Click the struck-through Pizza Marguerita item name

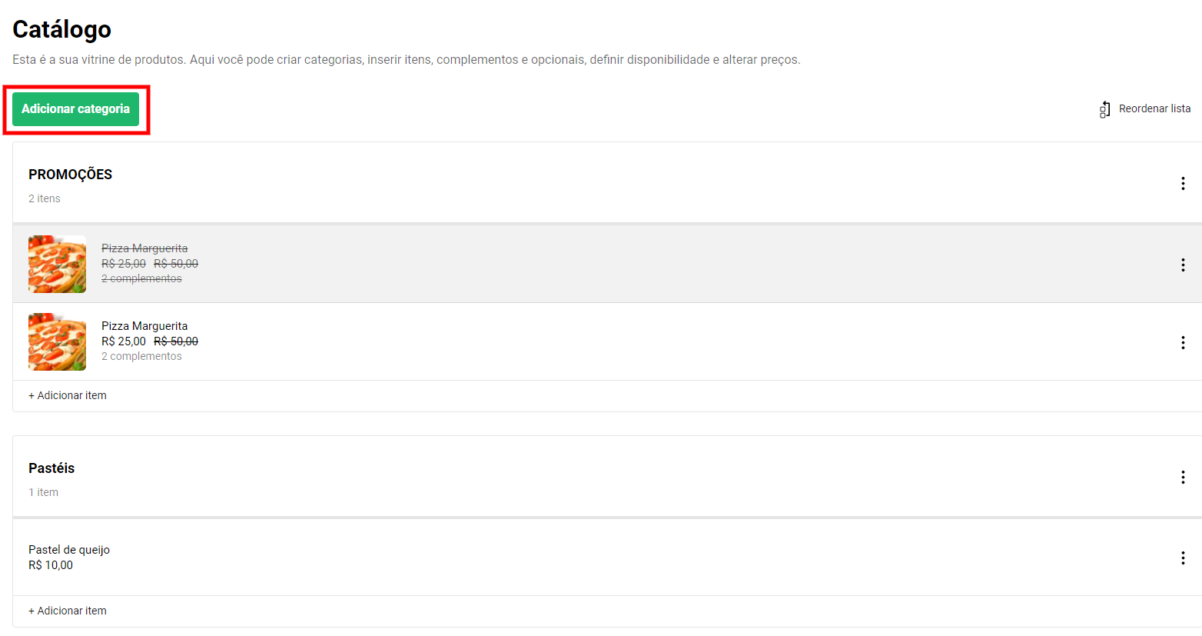[x=144, y=248]
